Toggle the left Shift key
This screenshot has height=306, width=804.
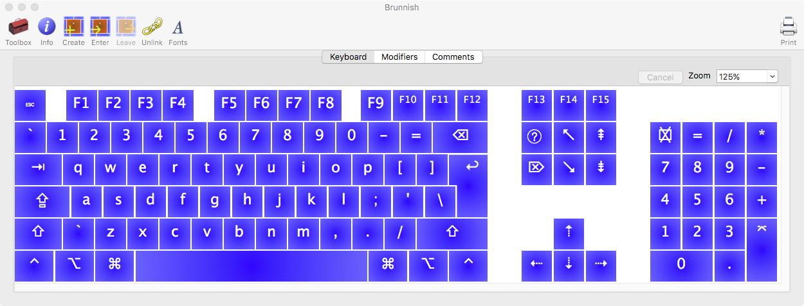pyautogui.click(x=38, y=233)
